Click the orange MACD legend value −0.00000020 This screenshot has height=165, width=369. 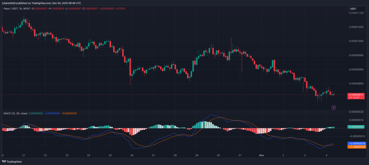(x=69, y=113)
